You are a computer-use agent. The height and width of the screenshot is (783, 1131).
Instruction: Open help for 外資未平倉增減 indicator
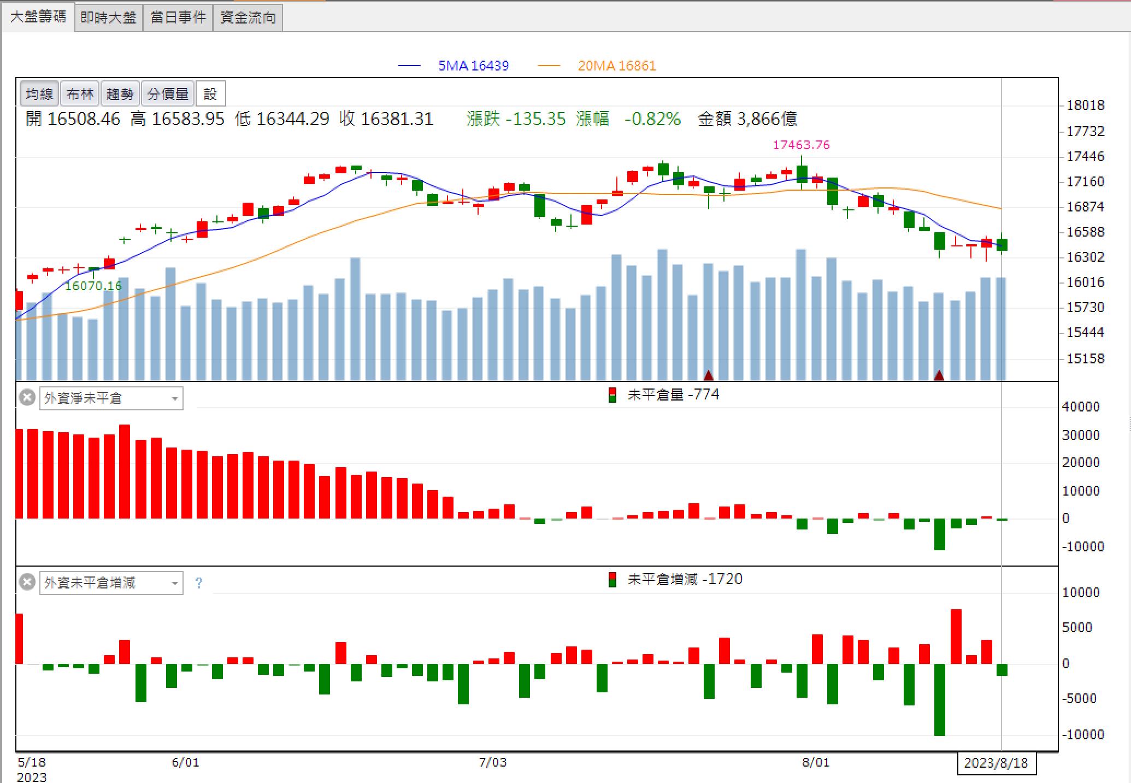tap(199, 583)
